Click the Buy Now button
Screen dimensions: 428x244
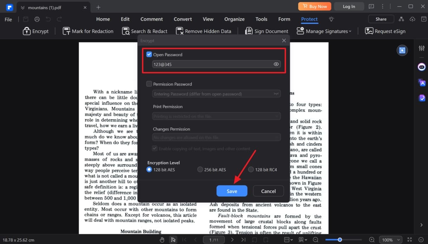[x=314, y=6]
